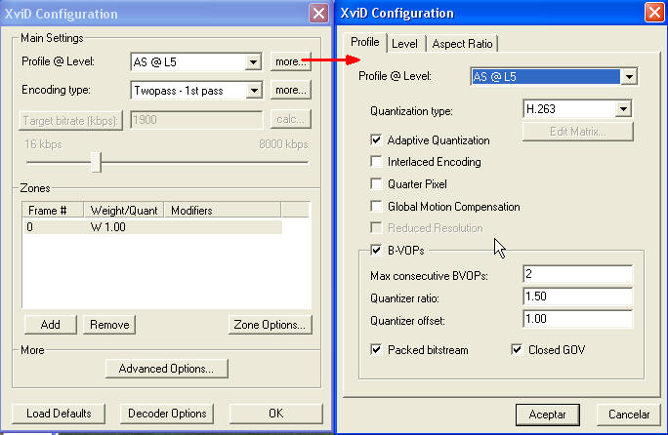Click the Cancelar button
The image size is (668, 435).
[629, 415]
